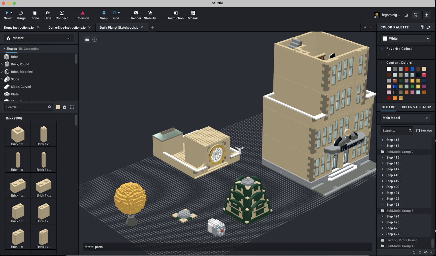Screen dimensions: 436x256
Task: Add a new favorite color
Action: pyautogui.click(x=389, y=55)
